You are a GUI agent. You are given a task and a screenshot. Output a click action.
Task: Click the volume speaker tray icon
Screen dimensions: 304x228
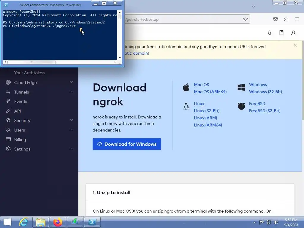(x=276, y=222)
